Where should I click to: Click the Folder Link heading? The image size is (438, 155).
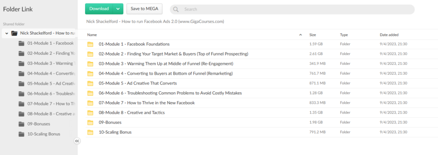tap(18, 9)
